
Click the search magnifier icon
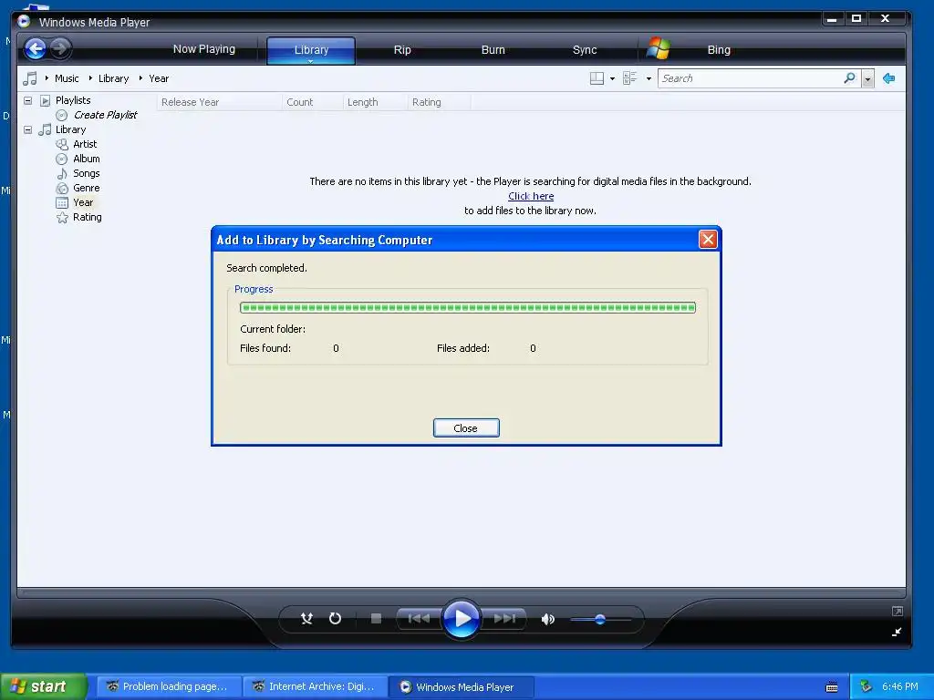click(x=850, y=78)
